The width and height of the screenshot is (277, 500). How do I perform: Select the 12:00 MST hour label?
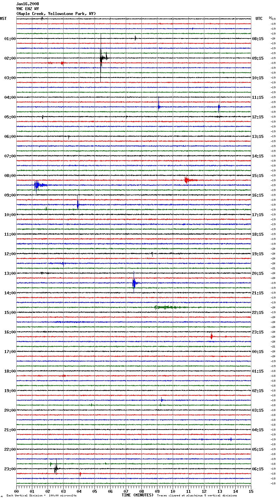10,254
